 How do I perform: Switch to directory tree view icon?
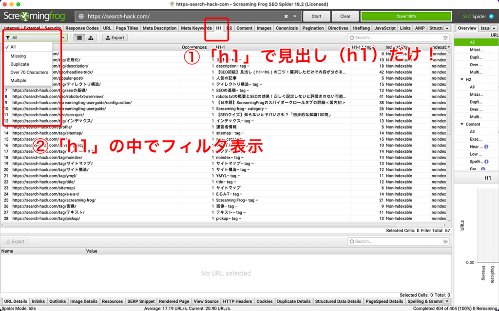91,37
